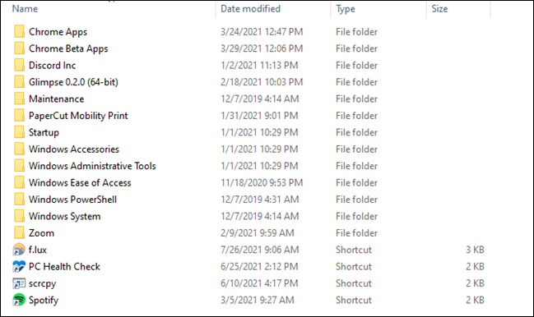
Task: Select the PC Health Check heart icon
Action: pos(19,266)
